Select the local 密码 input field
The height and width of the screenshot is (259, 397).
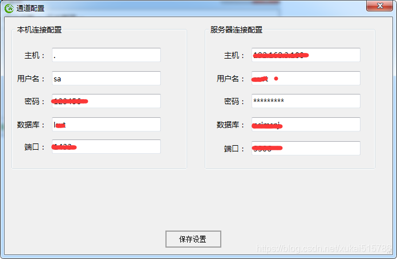coord(106,101)
